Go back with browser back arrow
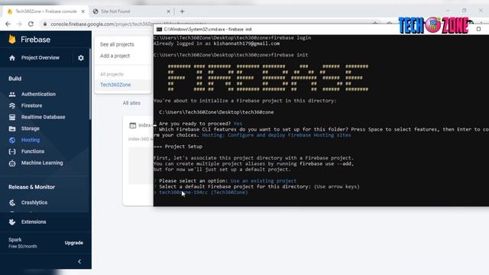 pyautogui.click(x=8, y=24)
